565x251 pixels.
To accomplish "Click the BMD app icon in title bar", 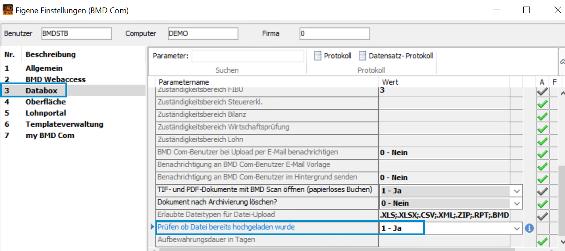I will pyautogui.click(x=7, y=10).
